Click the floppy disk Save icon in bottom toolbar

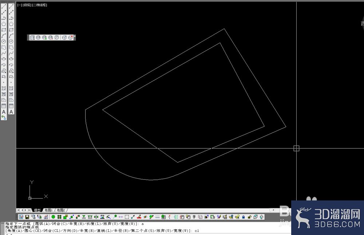pyautogui.click(x=27, y=217)
